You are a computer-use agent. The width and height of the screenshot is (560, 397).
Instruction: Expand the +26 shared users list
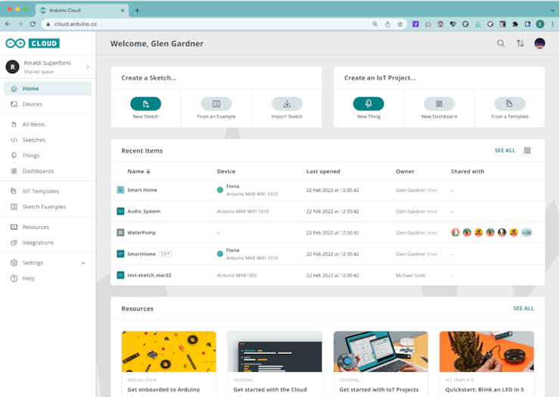pos(527,233)
